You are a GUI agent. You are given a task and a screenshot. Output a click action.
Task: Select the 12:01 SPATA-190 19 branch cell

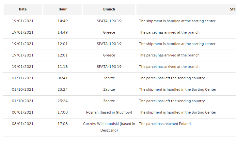[x=109, y=44]
